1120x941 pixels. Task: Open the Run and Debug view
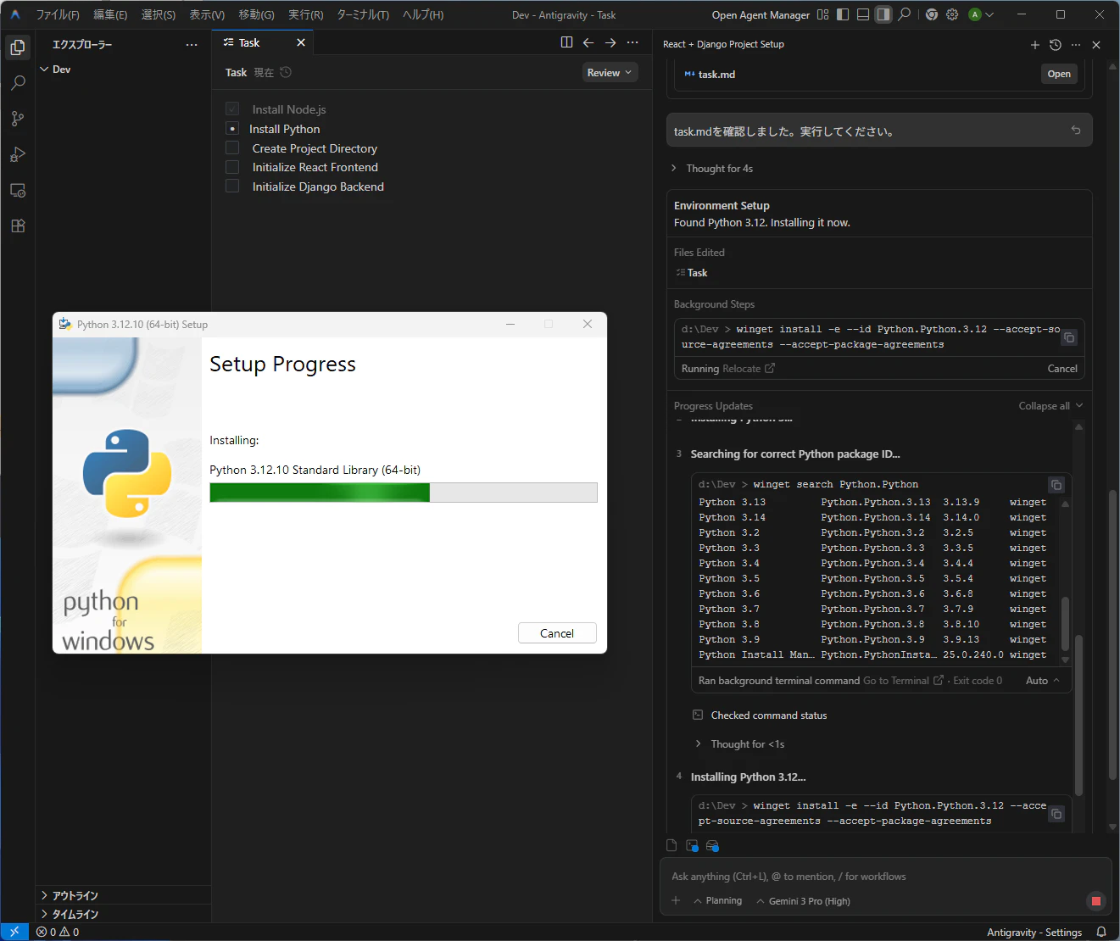(x=18, y=154)
